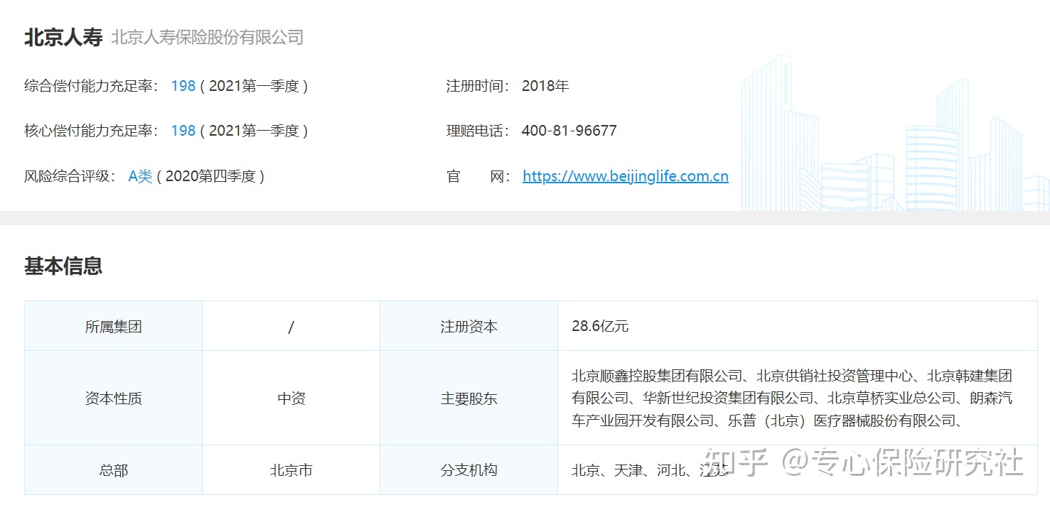Select the 28.6亿元 registered capital value
Screen dimensions: 1050x505
(600, 327)
